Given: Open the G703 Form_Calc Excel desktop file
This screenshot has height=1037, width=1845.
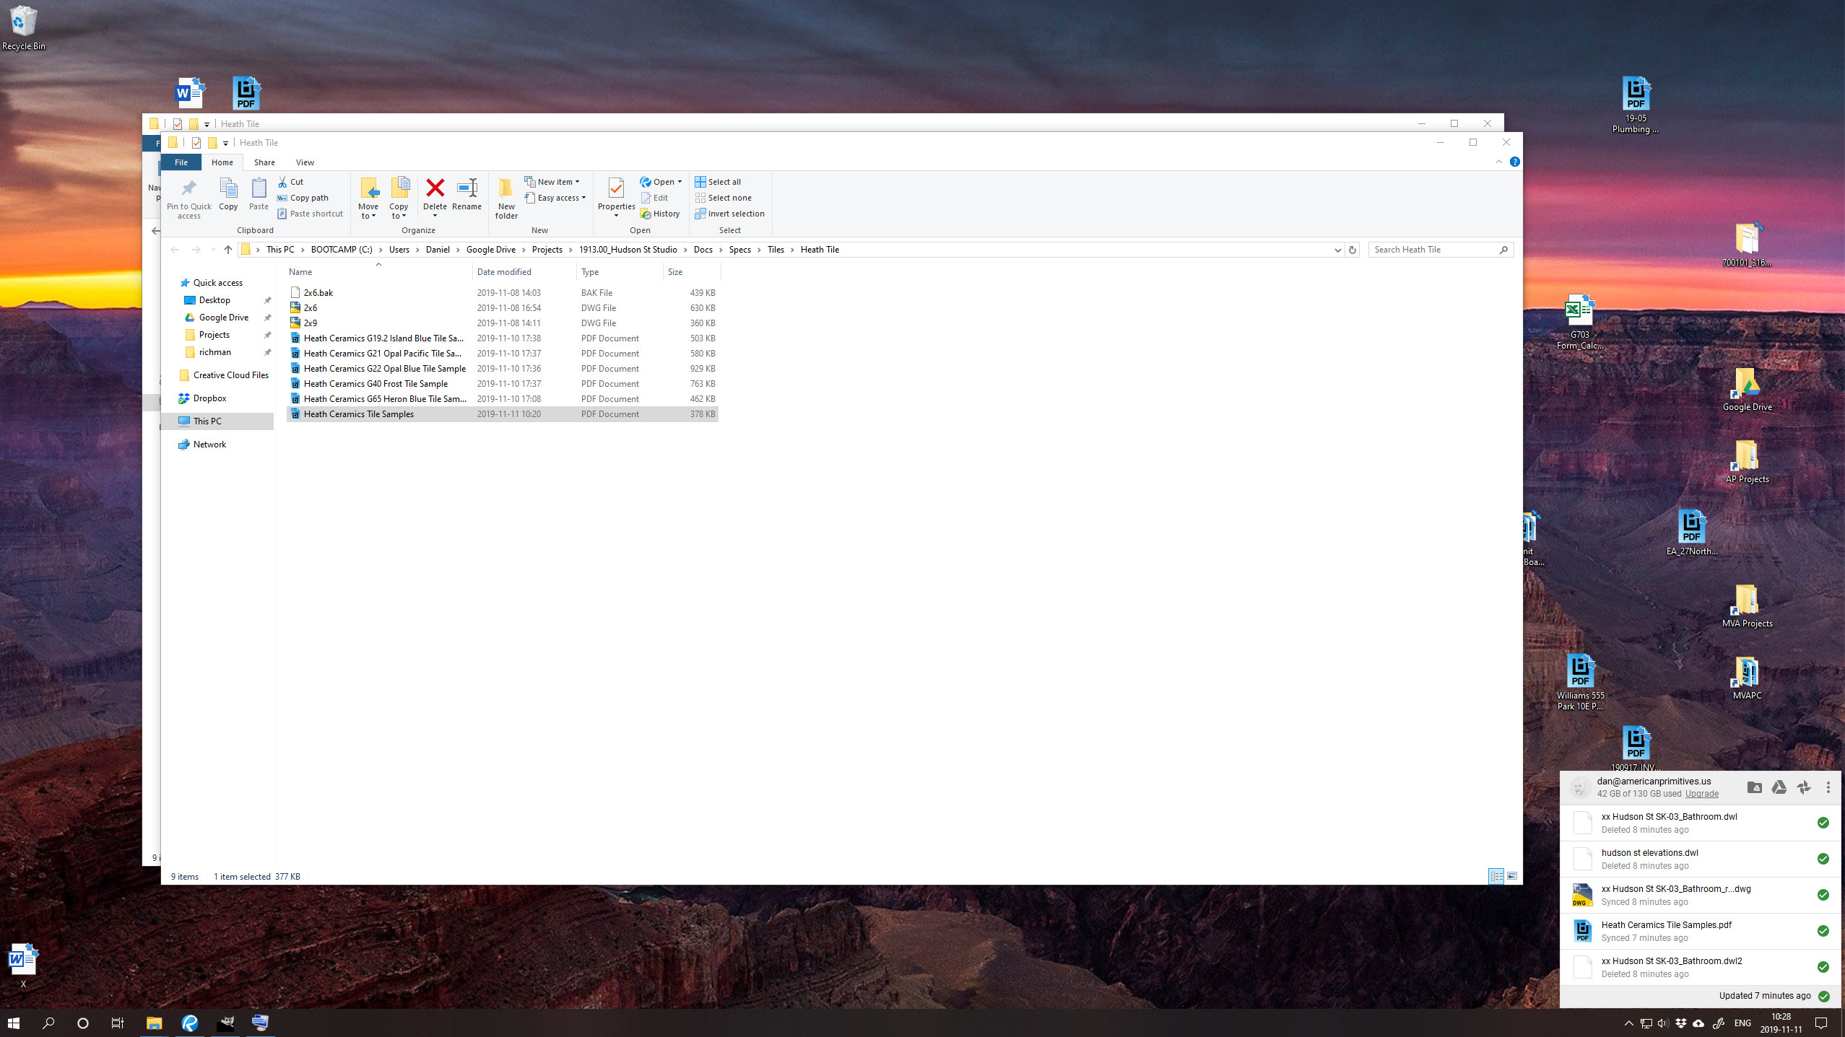Looking at the screenshot, I should 1579,322.
